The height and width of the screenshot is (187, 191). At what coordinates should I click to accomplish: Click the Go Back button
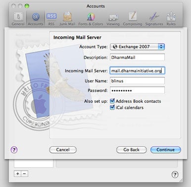coord(132,150)
